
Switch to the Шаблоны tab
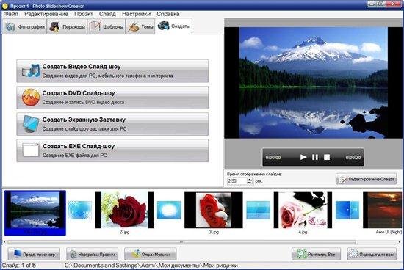[107, 26]
